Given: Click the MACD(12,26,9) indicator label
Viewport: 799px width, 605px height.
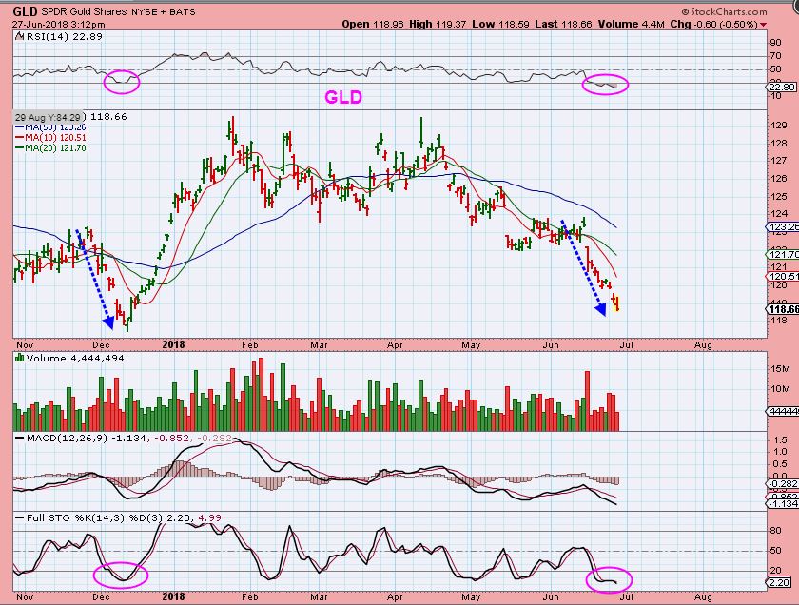Looking at the screenshot, I should pyautogui.click(x=67, y=438).
